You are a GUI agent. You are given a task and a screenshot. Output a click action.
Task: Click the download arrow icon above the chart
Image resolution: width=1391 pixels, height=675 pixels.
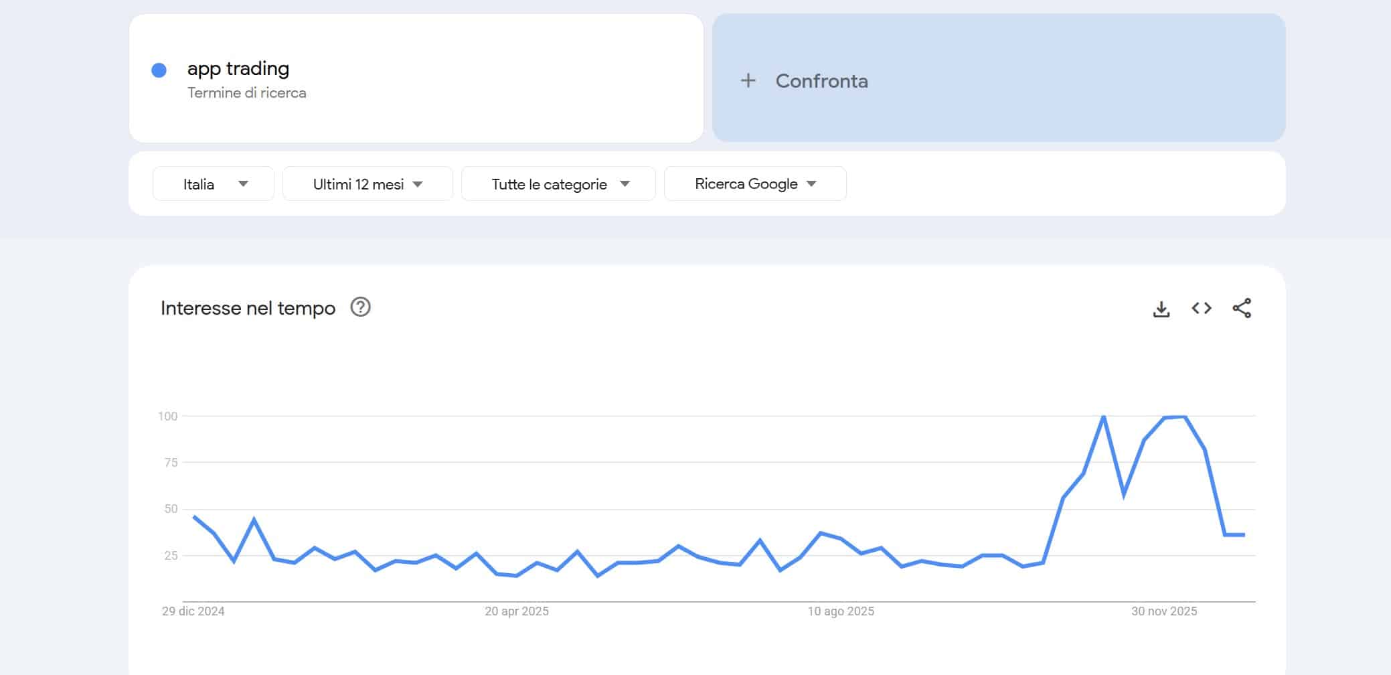[x=1161, y=308]
